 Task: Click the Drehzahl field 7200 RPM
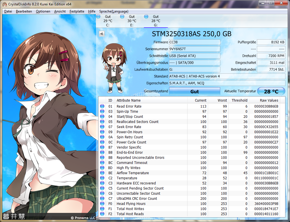(x=271, y=56)
